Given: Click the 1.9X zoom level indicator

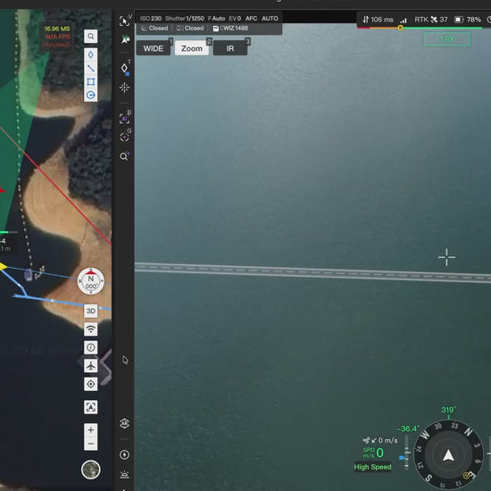Looking at the screenshot, I should (446, 39).
